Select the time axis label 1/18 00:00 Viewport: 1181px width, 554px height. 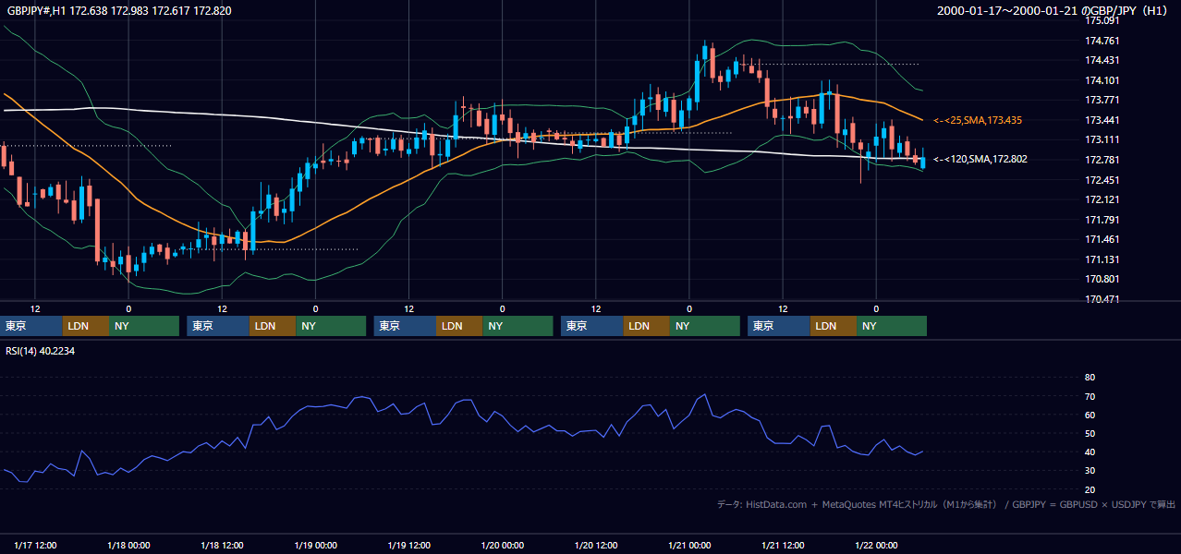click(128, 545)
